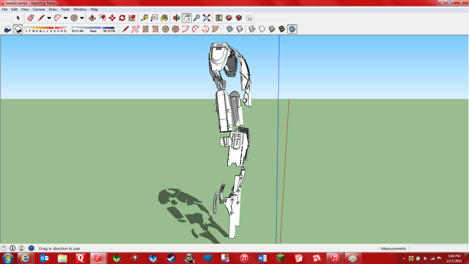Open the Instructor help question icon
Image resolution: width=469 pixels, height=264 pixels.
[31, 248]
